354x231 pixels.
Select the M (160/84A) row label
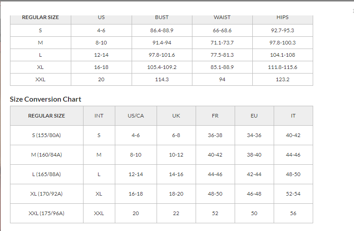pos(47,155)
